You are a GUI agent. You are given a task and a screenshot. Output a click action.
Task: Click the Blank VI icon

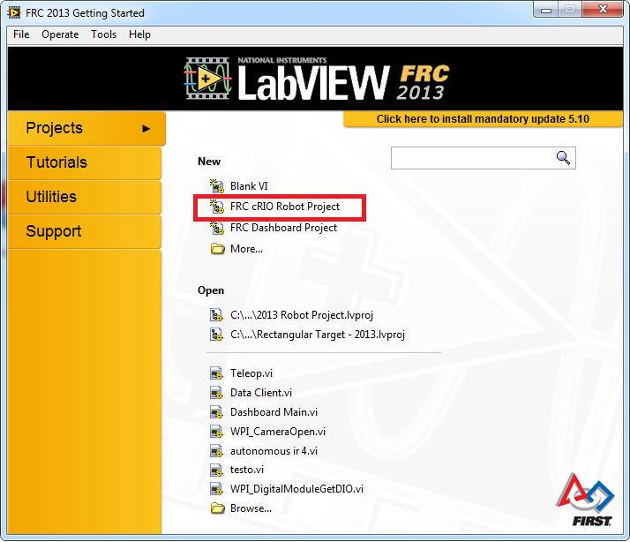point(217,185)
